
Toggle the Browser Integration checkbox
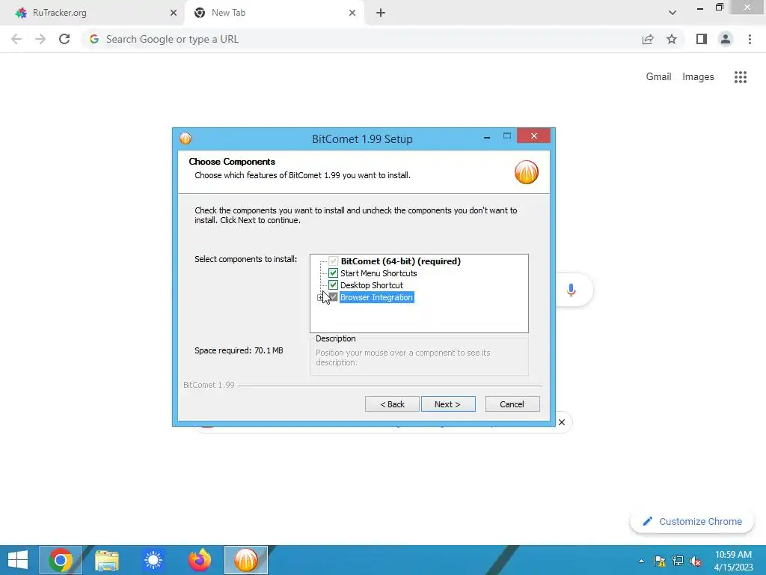click(333, 296)
